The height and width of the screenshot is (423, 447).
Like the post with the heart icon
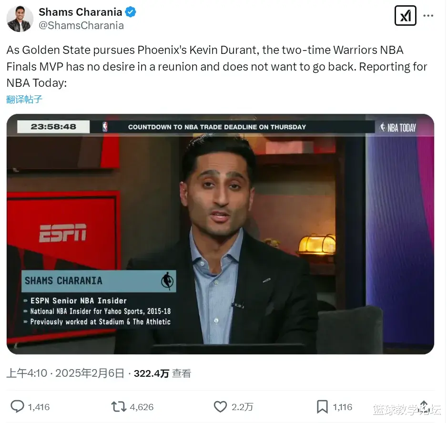[x=220, y=407]
